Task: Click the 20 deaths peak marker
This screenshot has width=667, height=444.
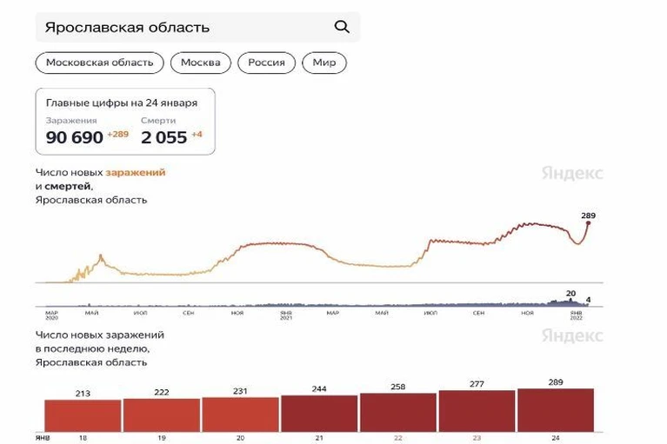Action: pos(570,300)
